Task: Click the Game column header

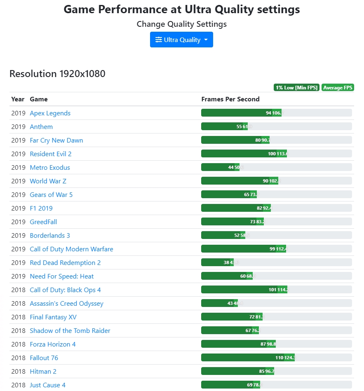Action: coord(39,99)
